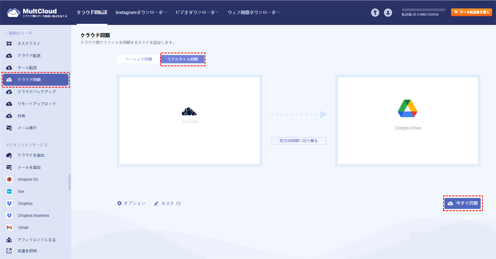
Task: Select the Dropbox Business service label
Action: click(33, 215)
